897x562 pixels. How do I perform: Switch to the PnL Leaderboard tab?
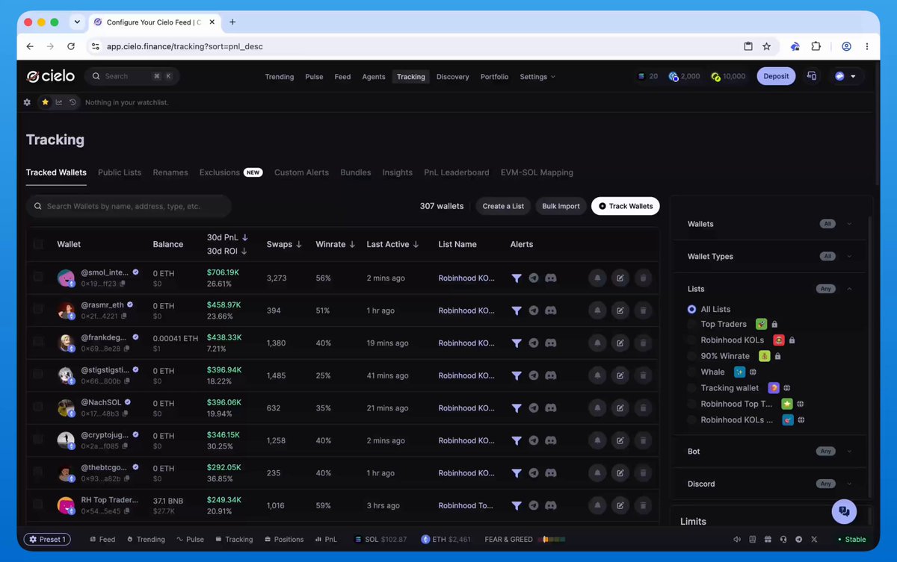[x=457, y=172]
